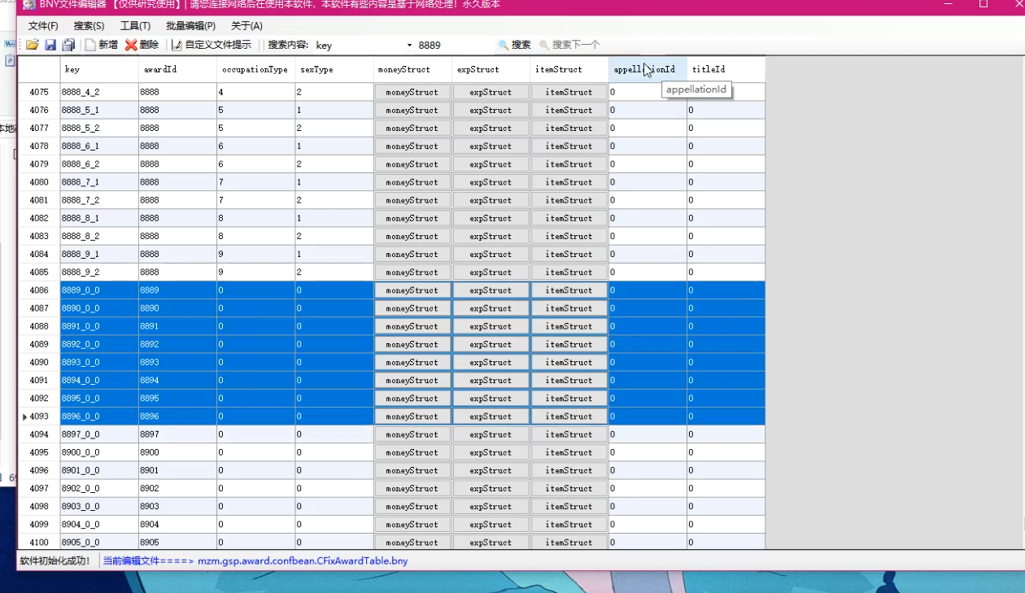
Task: Click expStruct button in row 4099
Action: point(491,525)
